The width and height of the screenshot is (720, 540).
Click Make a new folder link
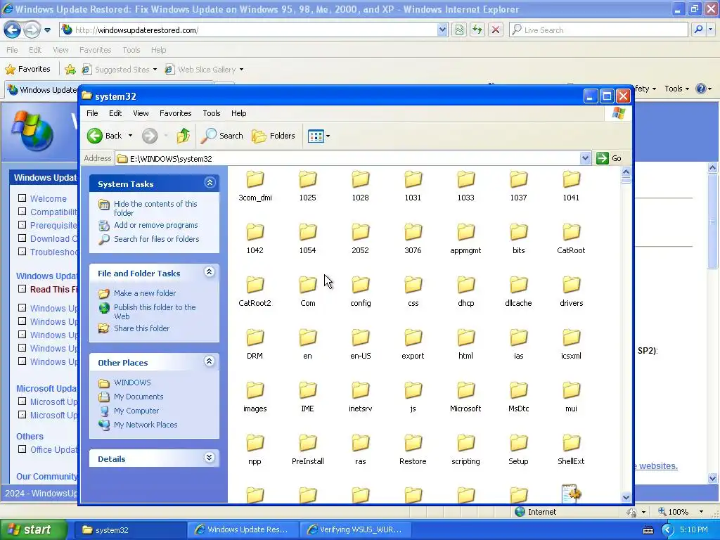coord(145,293)
